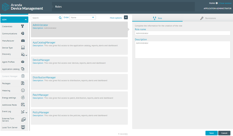Click the Permissions key icon
Image resolution: width=233 pixels, height=136 pixels.
(202, 18)
